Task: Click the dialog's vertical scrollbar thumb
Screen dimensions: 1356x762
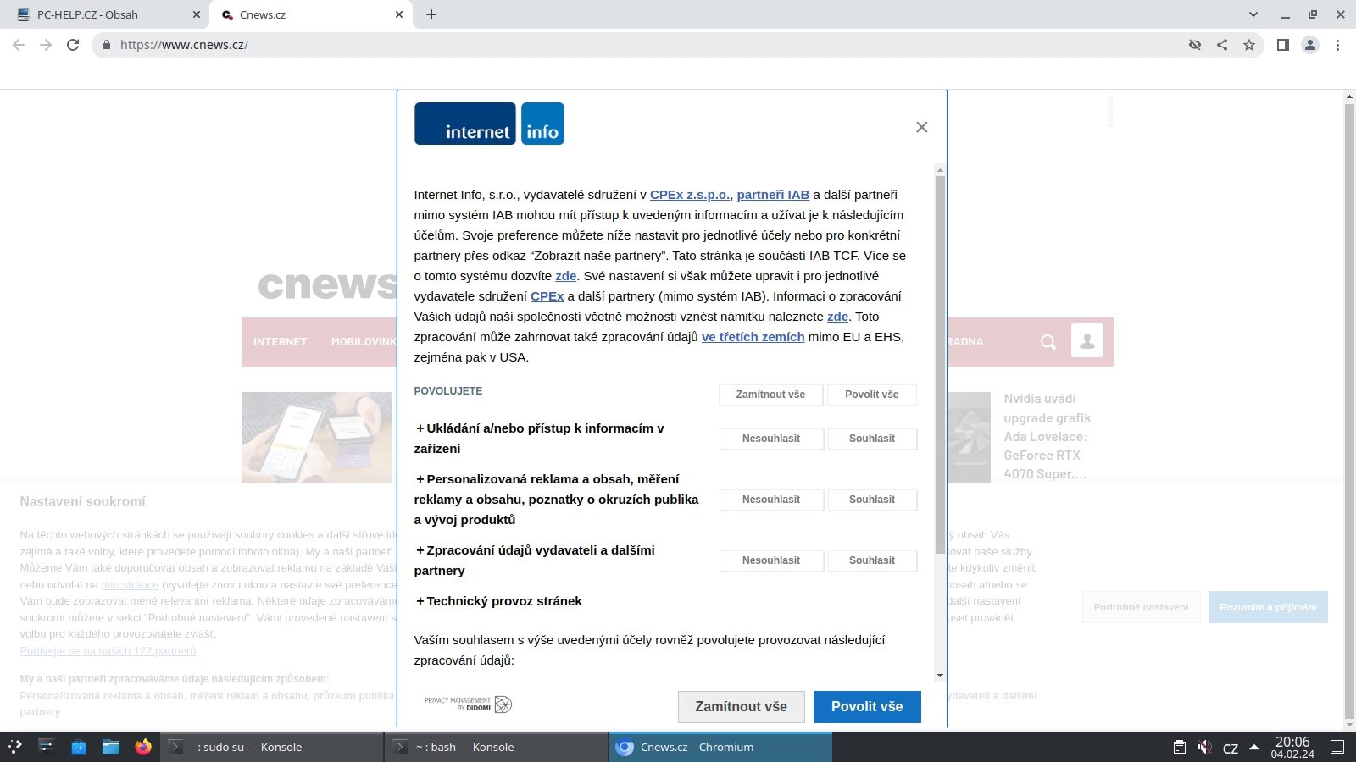Action: pyautogui.click(x=940, y=364)
